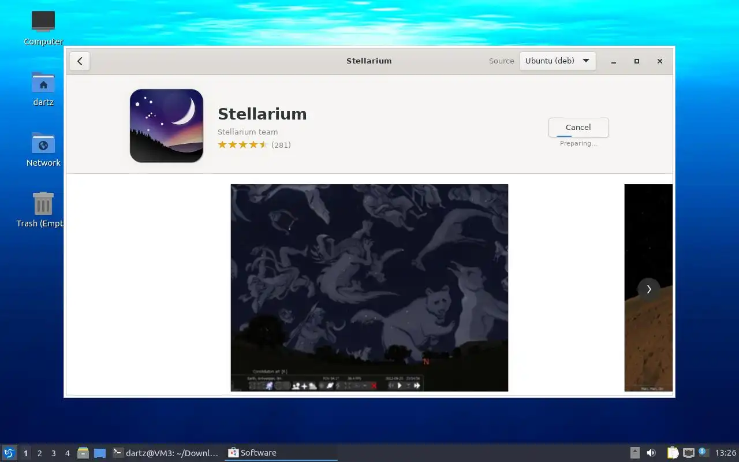The height and width of the screenshot is (462, 739).
Task: Select the Software taskbar entry
Action: 281,453
